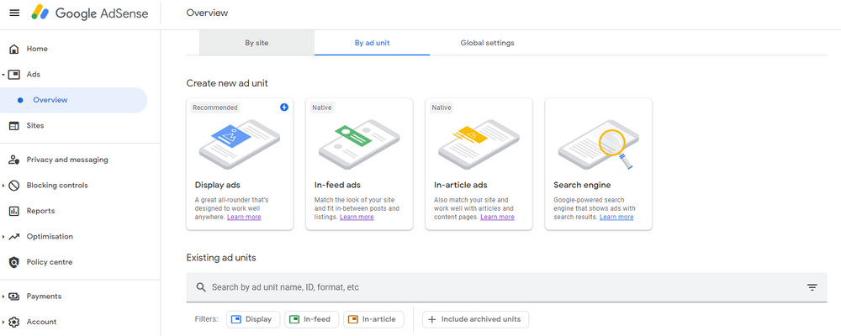Image resolution: width=841 pixels, height=336 pixels.
Task: Open Privacy and messaging in sidebar
Action: click(67, 160)
